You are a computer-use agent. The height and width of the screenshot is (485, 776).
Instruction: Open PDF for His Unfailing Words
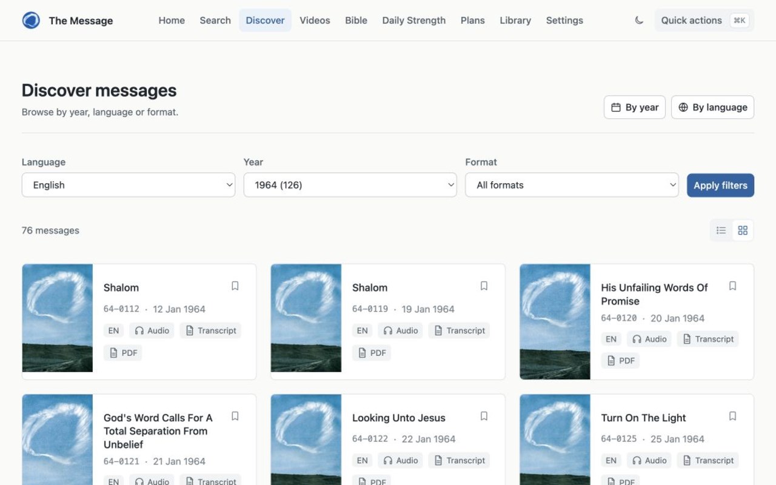(x=620, y=361)
